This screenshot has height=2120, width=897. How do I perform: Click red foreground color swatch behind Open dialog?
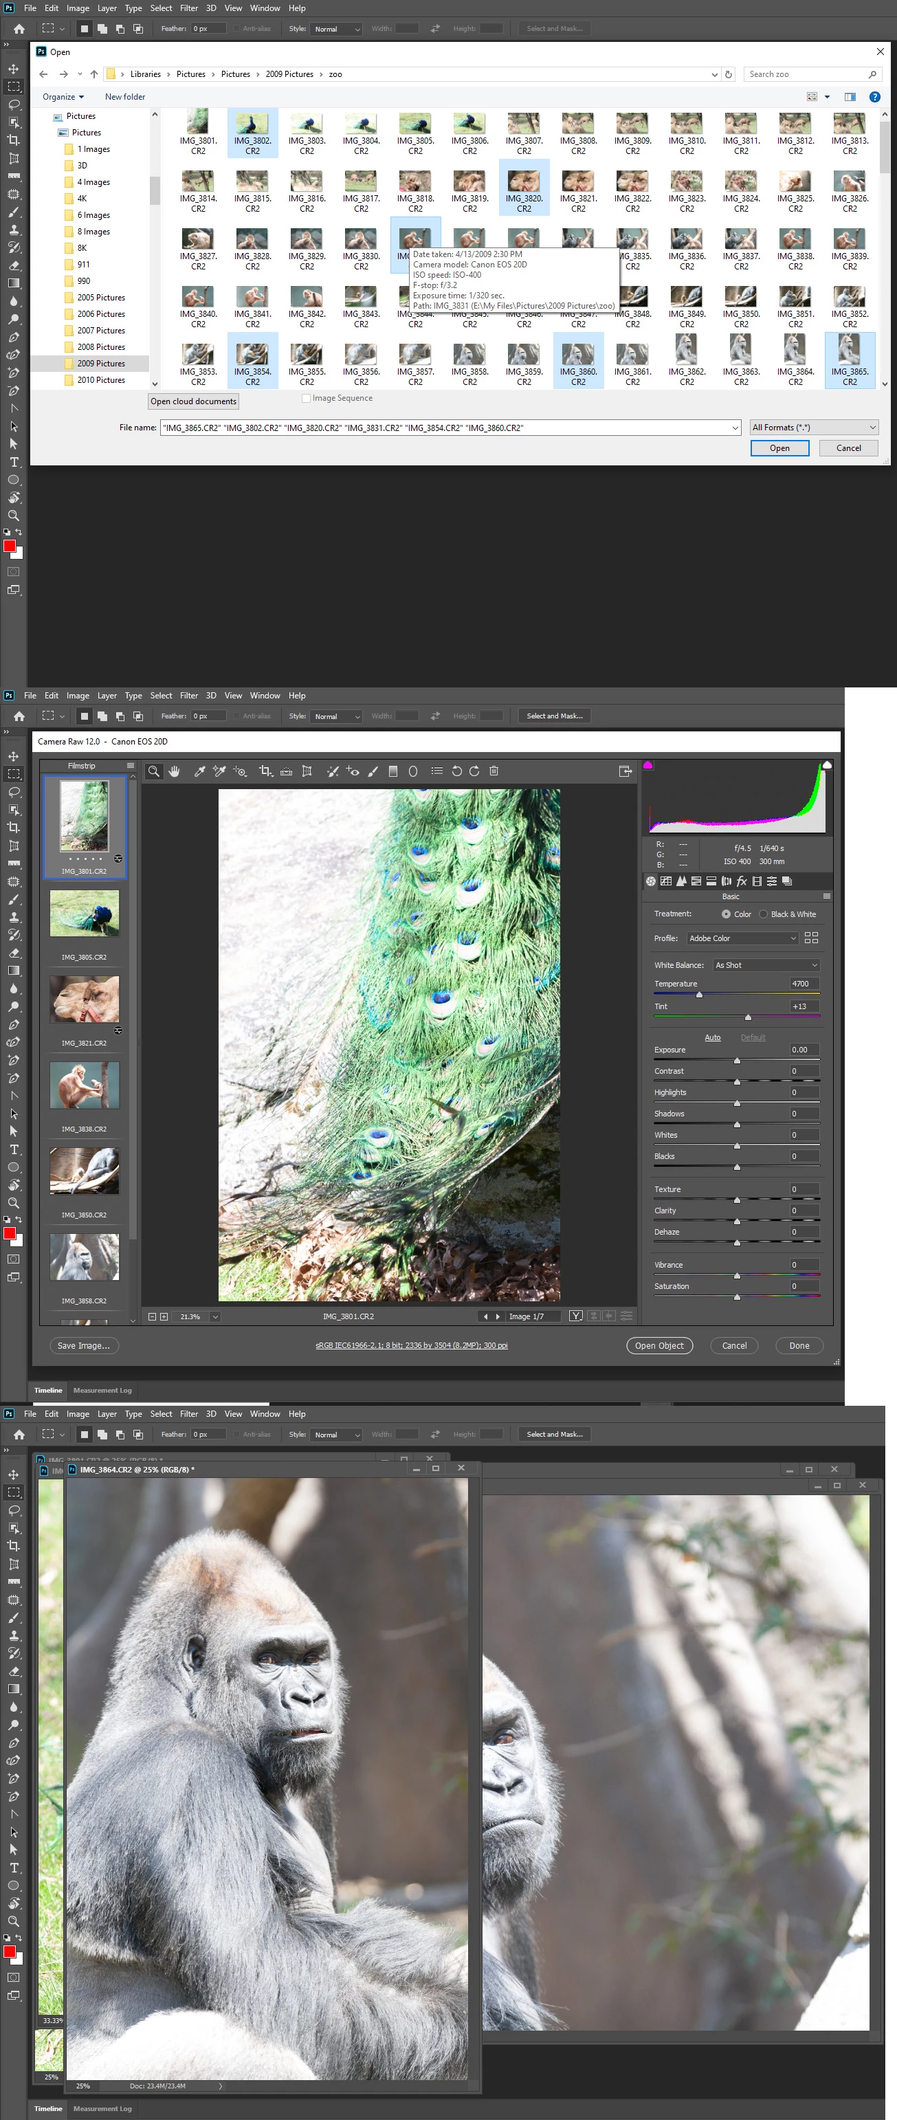[10, 546]
